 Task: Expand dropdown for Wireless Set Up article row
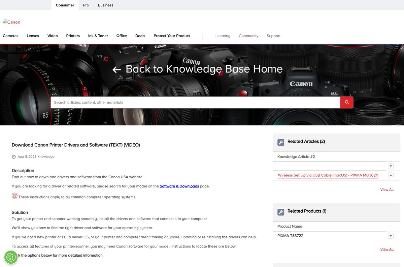tap(391, 175)
